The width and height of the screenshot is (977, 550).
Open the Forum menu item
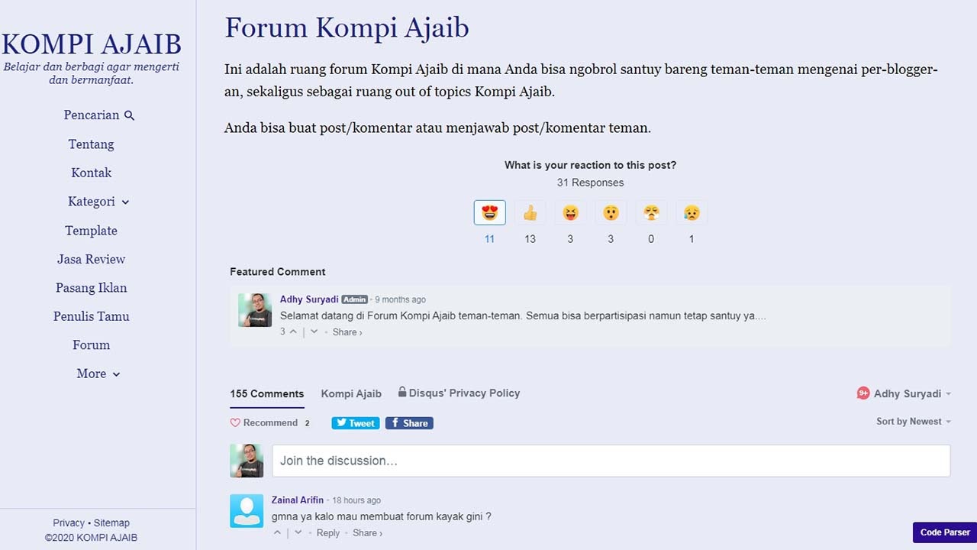point(91,345)
